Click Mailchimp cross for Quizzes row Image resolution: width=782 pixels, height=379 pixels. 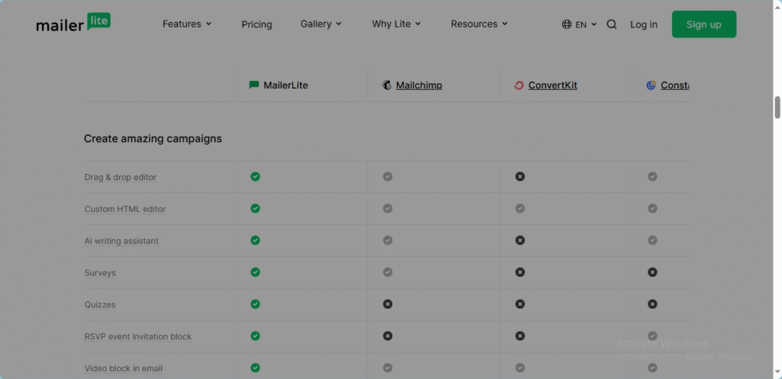pyautogui.click(x=387, y=304)
